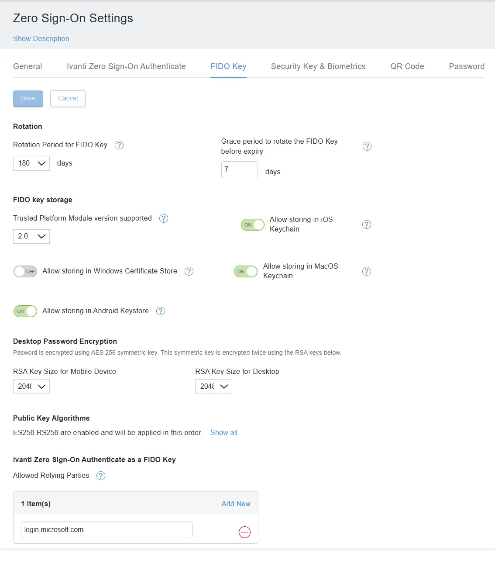
Task: Open help for MacOS Keychain storage
Action: (367, 271)
